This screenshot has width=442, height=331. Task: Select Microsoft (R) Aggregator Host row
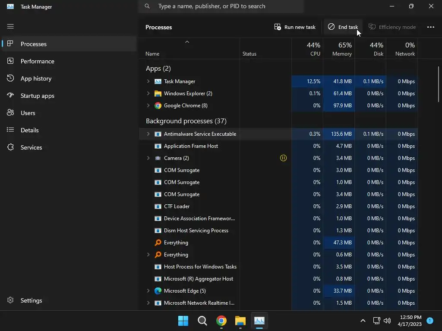278,279
